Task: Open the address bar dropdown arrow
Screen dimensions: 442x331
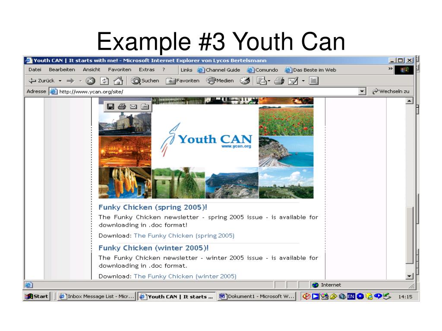Action: tap(362, 91)
